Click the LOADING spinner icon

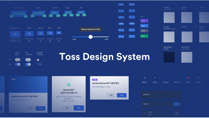tap(166, 78)
